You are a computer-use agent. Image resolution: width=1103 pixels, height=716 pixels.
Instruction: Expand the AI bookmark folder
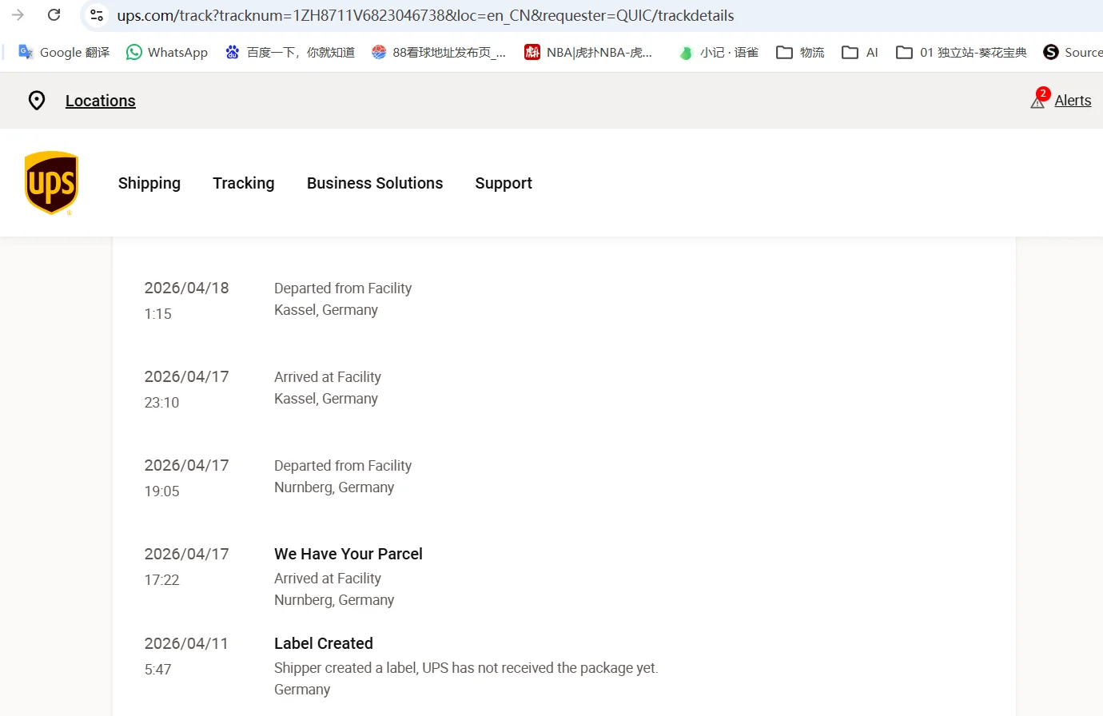coord(861,52)
